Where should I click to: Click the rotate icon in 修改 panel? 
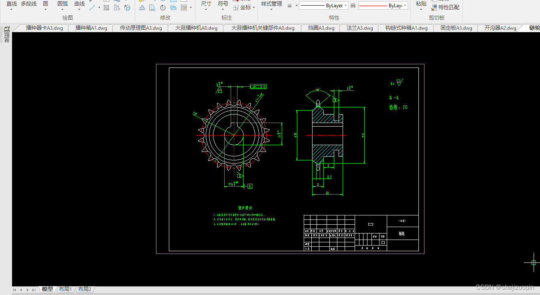(x=162, y=8)
